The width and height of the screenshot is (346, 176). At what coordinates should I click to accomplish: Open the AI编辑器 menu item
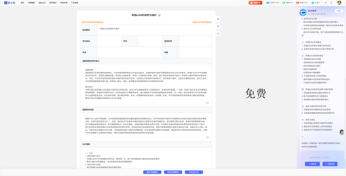click(31, 2)
